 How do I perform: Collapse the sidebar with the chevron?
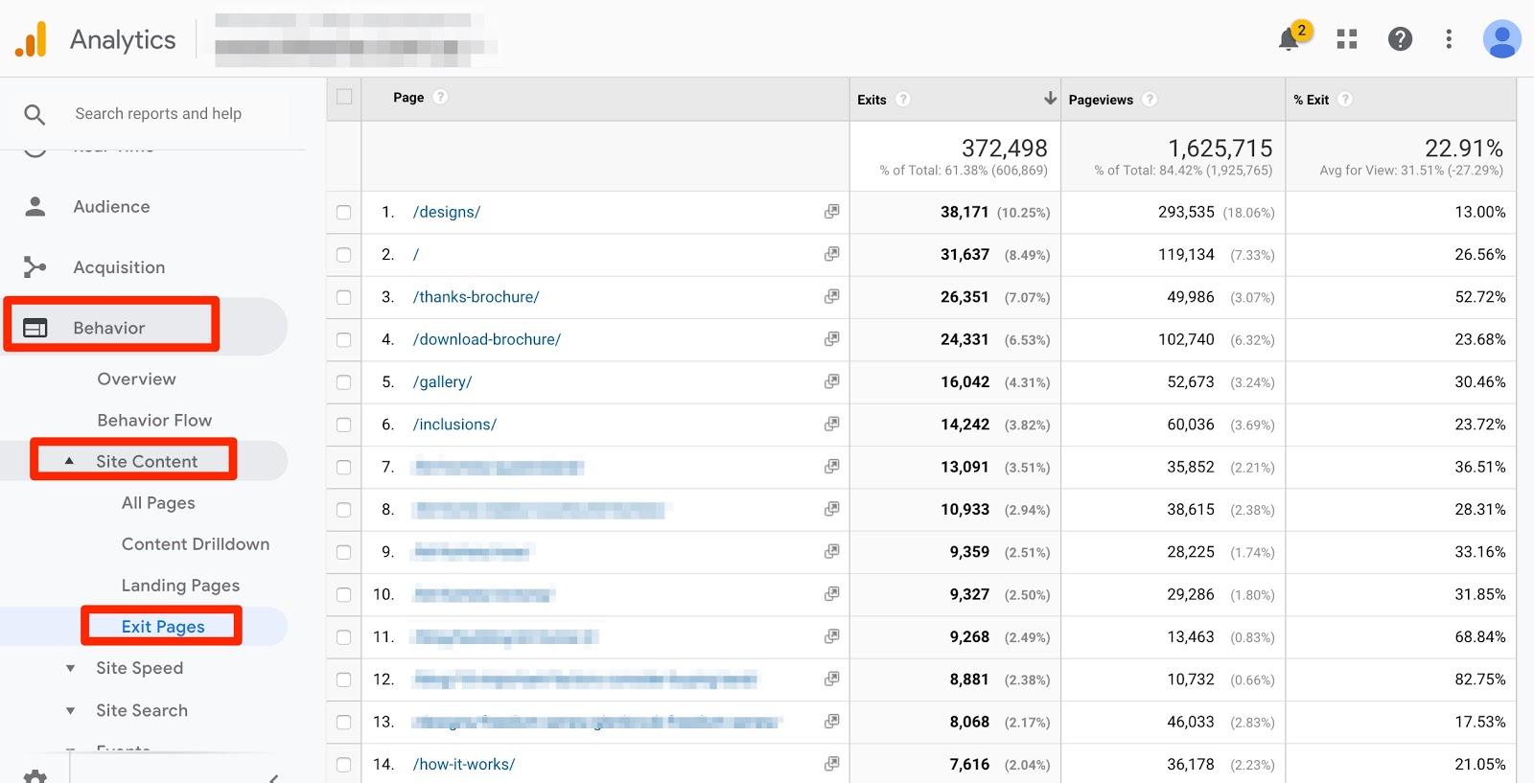273,777
